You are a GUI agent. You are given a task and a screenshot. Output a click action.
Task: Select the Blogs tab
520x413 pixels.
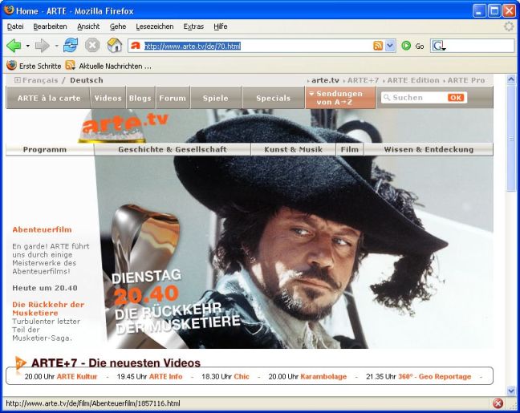(x=140, y=98)
